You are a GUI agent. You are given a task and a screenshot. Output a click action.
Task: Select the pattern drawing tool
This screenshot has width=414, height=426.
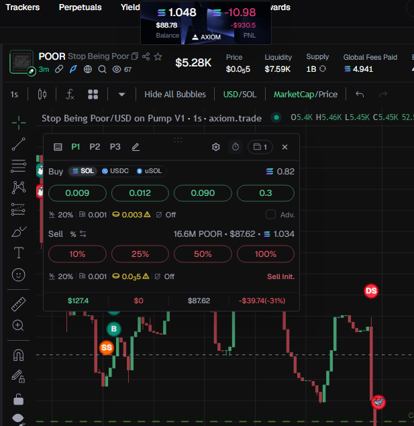tap(19, 187)
